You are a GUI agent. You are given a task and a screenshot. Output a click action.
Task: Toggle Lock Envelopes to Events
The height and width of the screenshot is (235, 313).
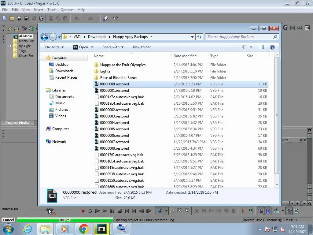click(x=289, y=211)
